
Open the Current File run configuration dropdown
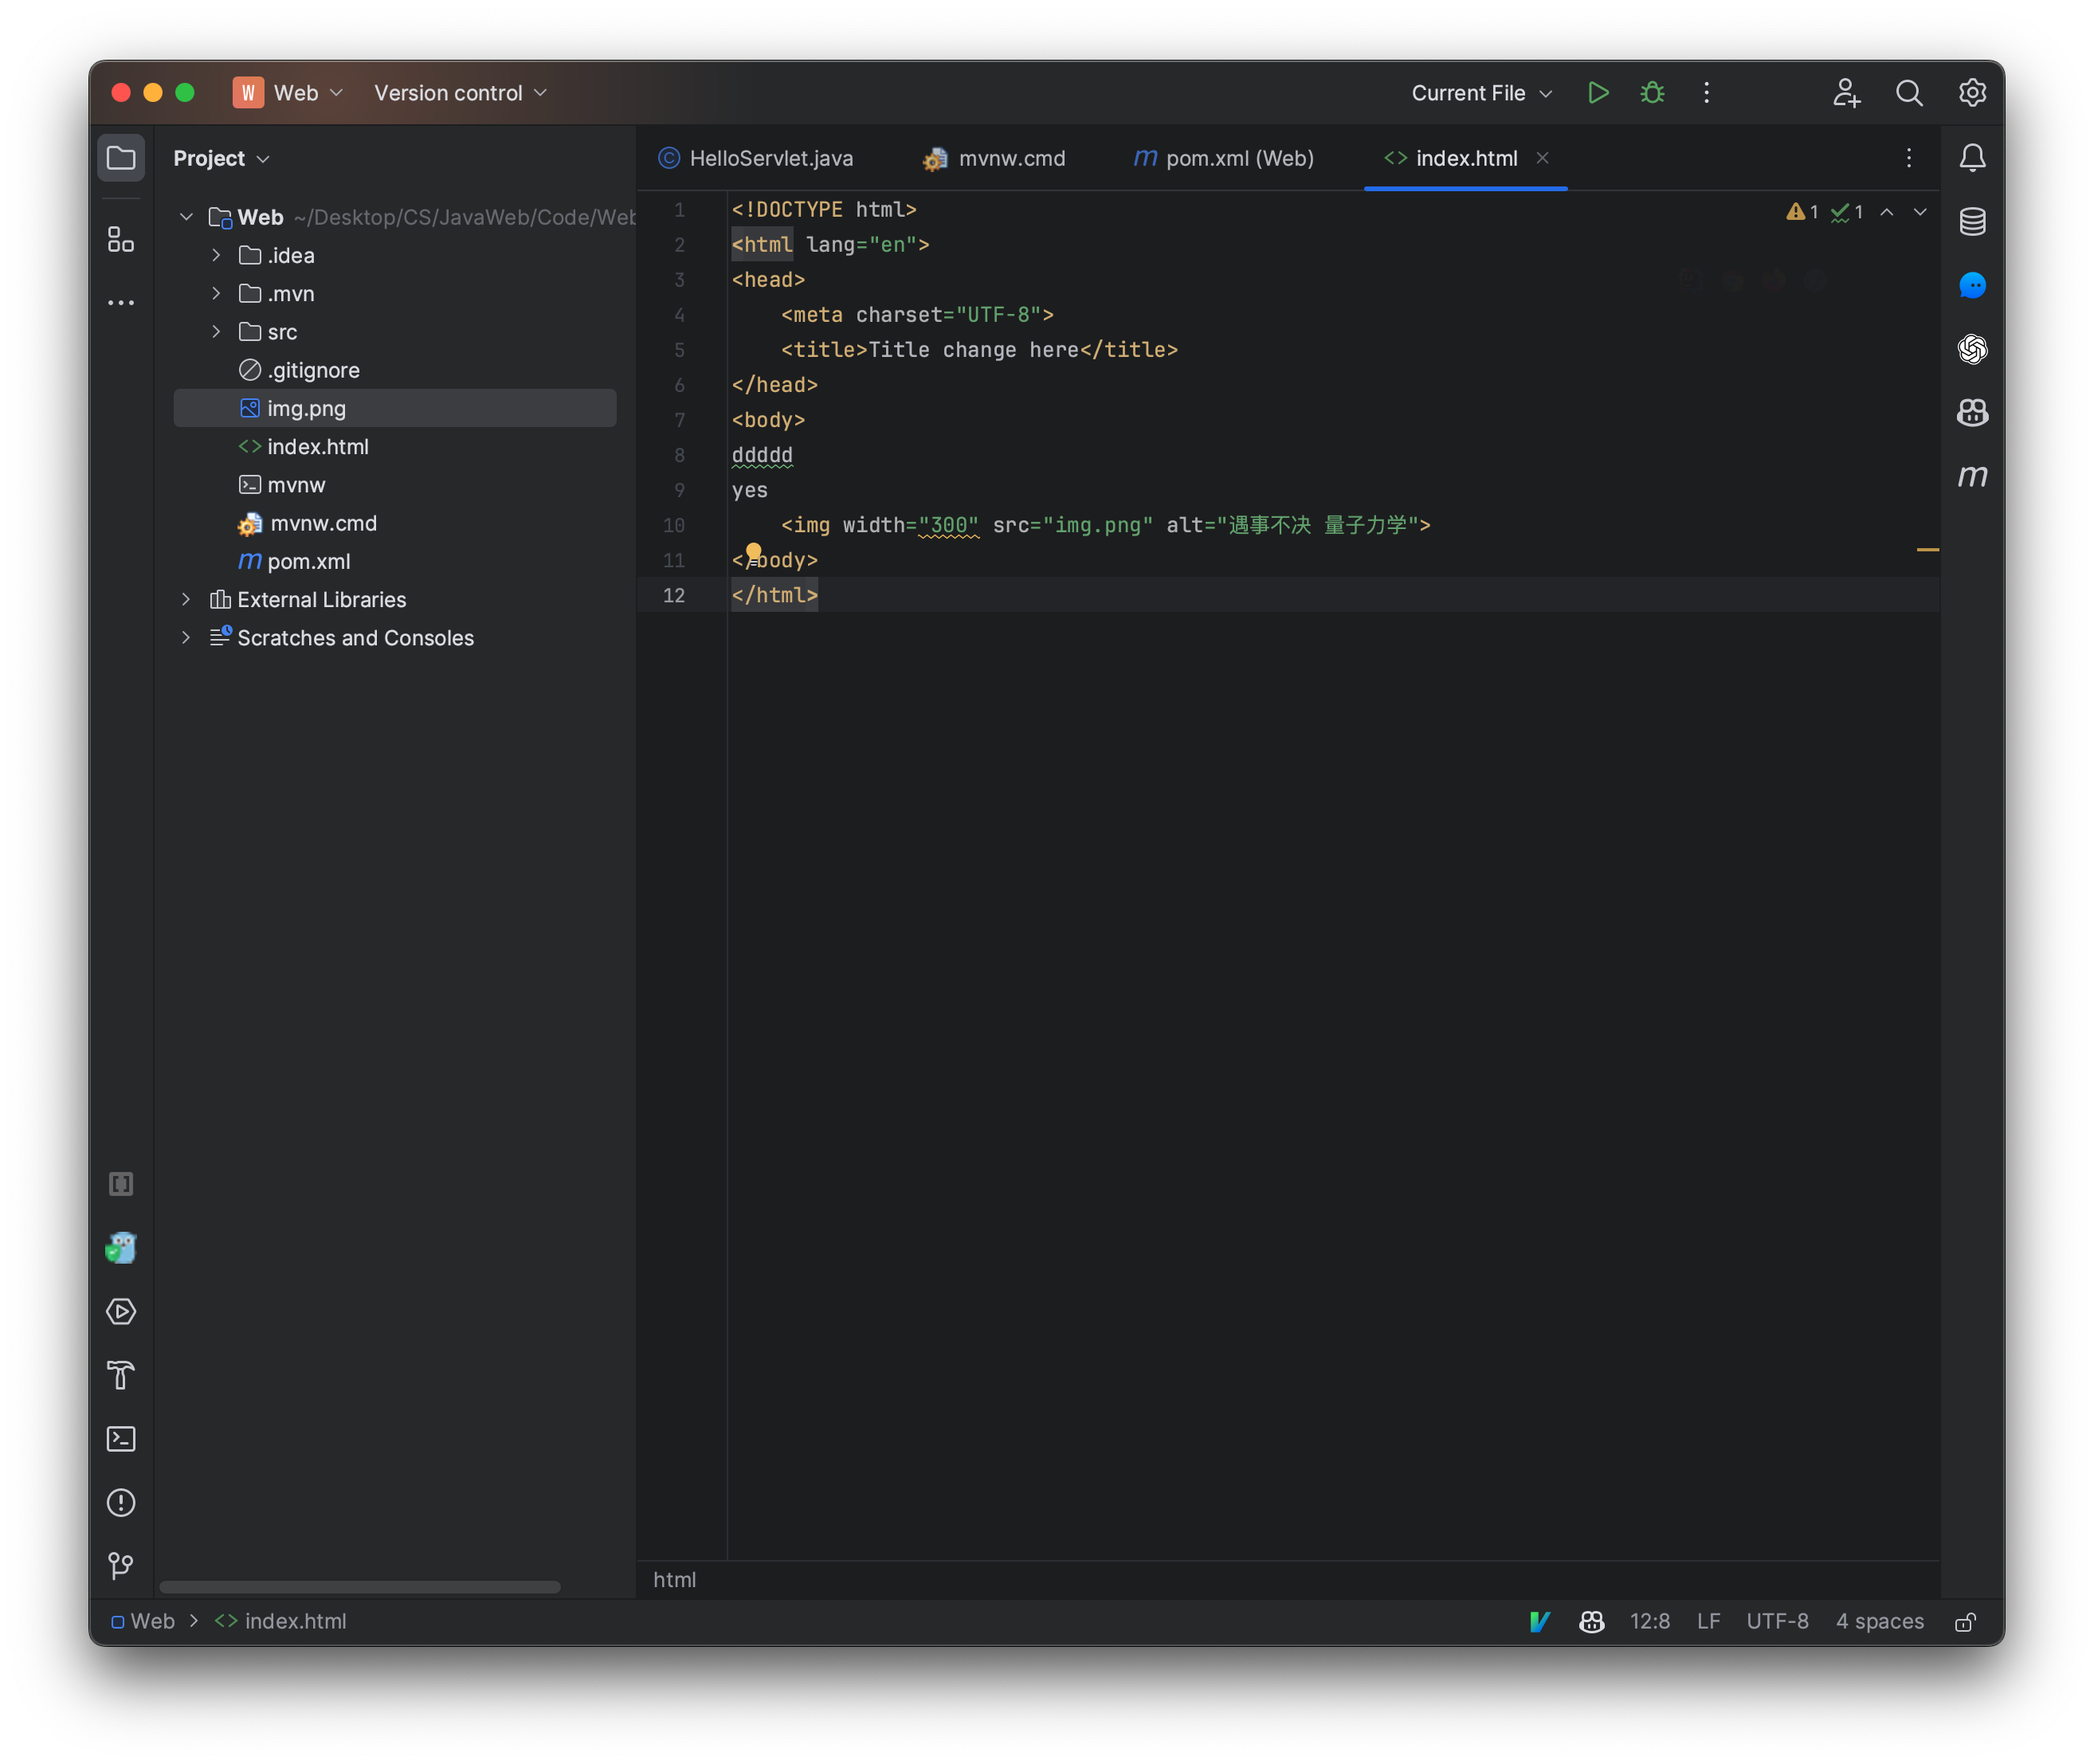click(1482, 93)
